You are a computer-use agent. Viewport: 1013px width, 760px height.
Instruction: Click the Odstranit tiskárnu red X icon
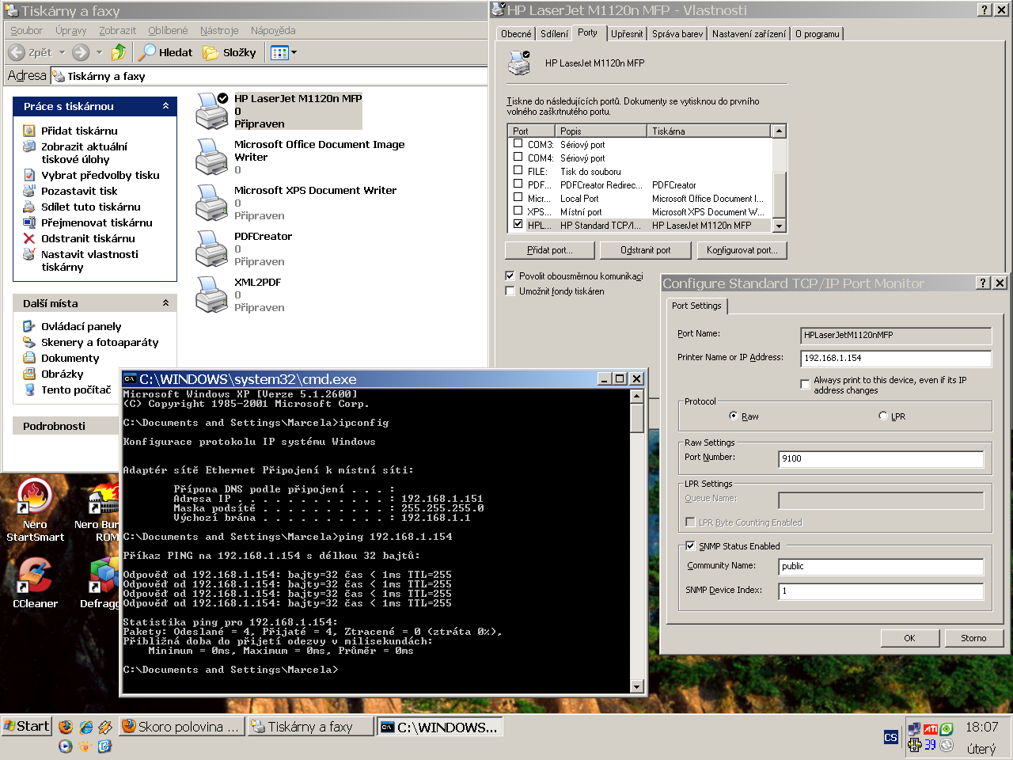point(29,238)
